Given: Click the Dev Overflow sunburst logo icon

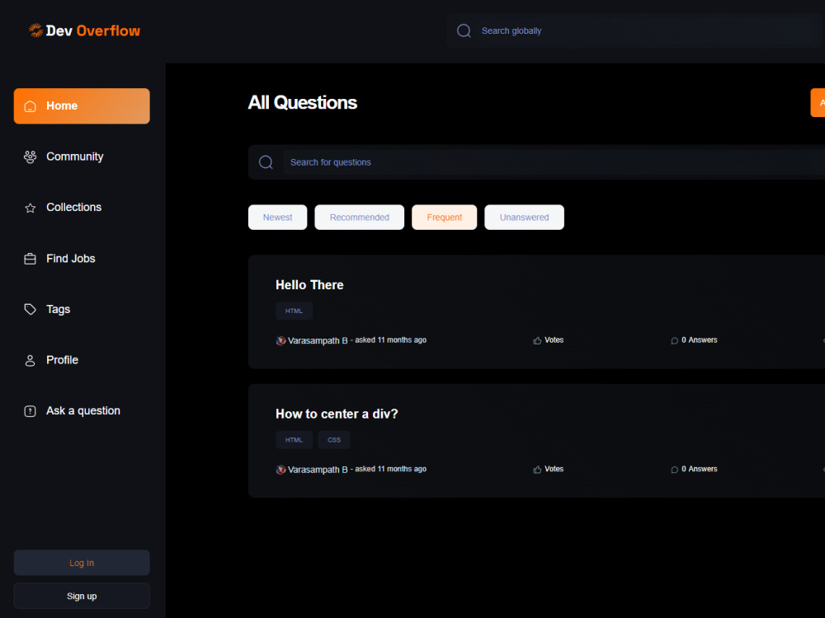Looking at the screenshot, I should coord(35,30).
